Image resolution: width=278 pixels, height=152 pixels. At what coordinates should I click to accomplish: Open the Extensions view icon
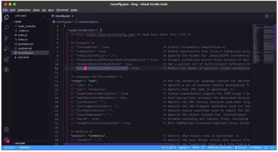point(6,59)
